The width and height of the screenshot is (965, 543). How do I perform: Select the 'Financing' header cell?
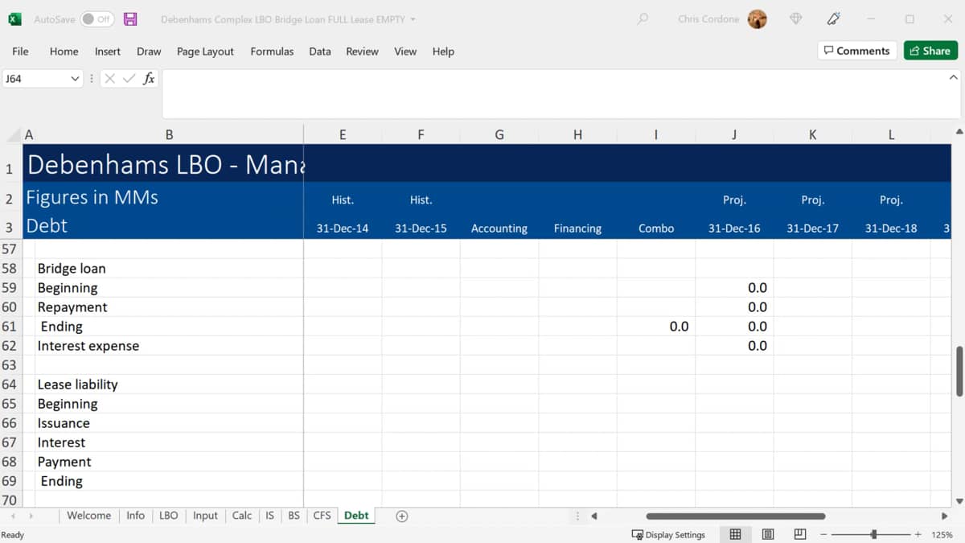(x=577, y=228)
